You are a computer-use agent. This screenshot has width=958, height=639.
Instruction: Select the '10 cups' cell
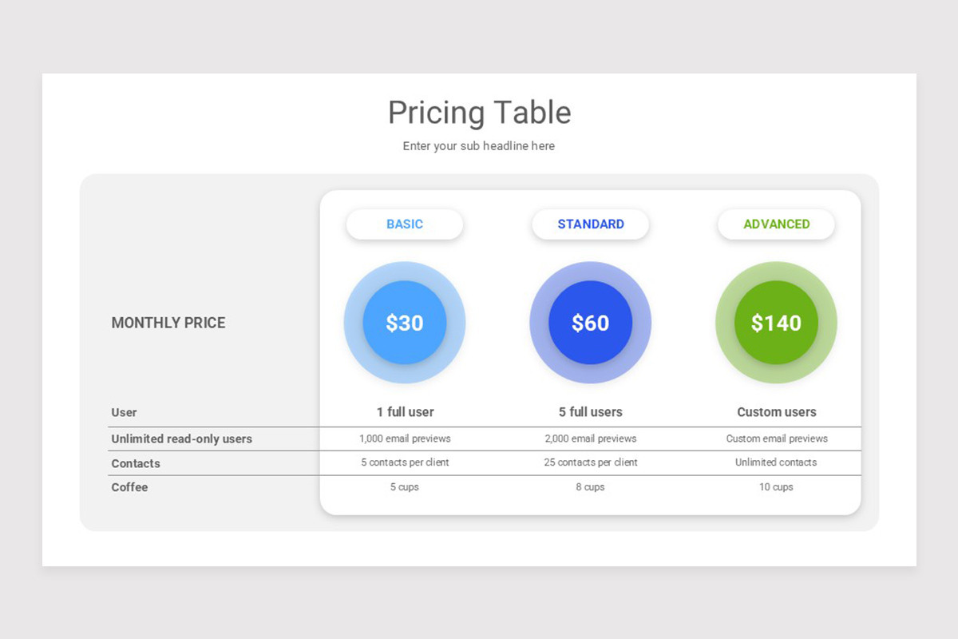[776, 487]
